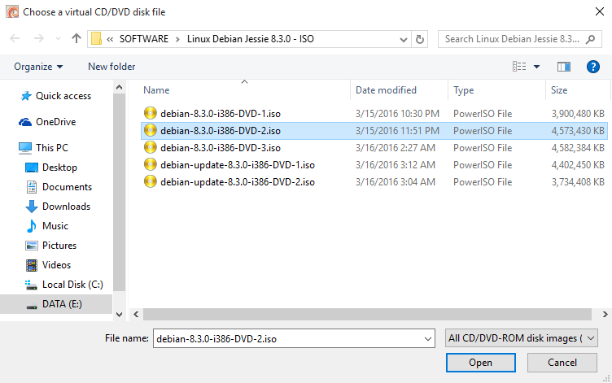Click disc icon of debian-update DVD-2.iso
The width and height of the screenshot is (612, 383).
coord(151,182)
